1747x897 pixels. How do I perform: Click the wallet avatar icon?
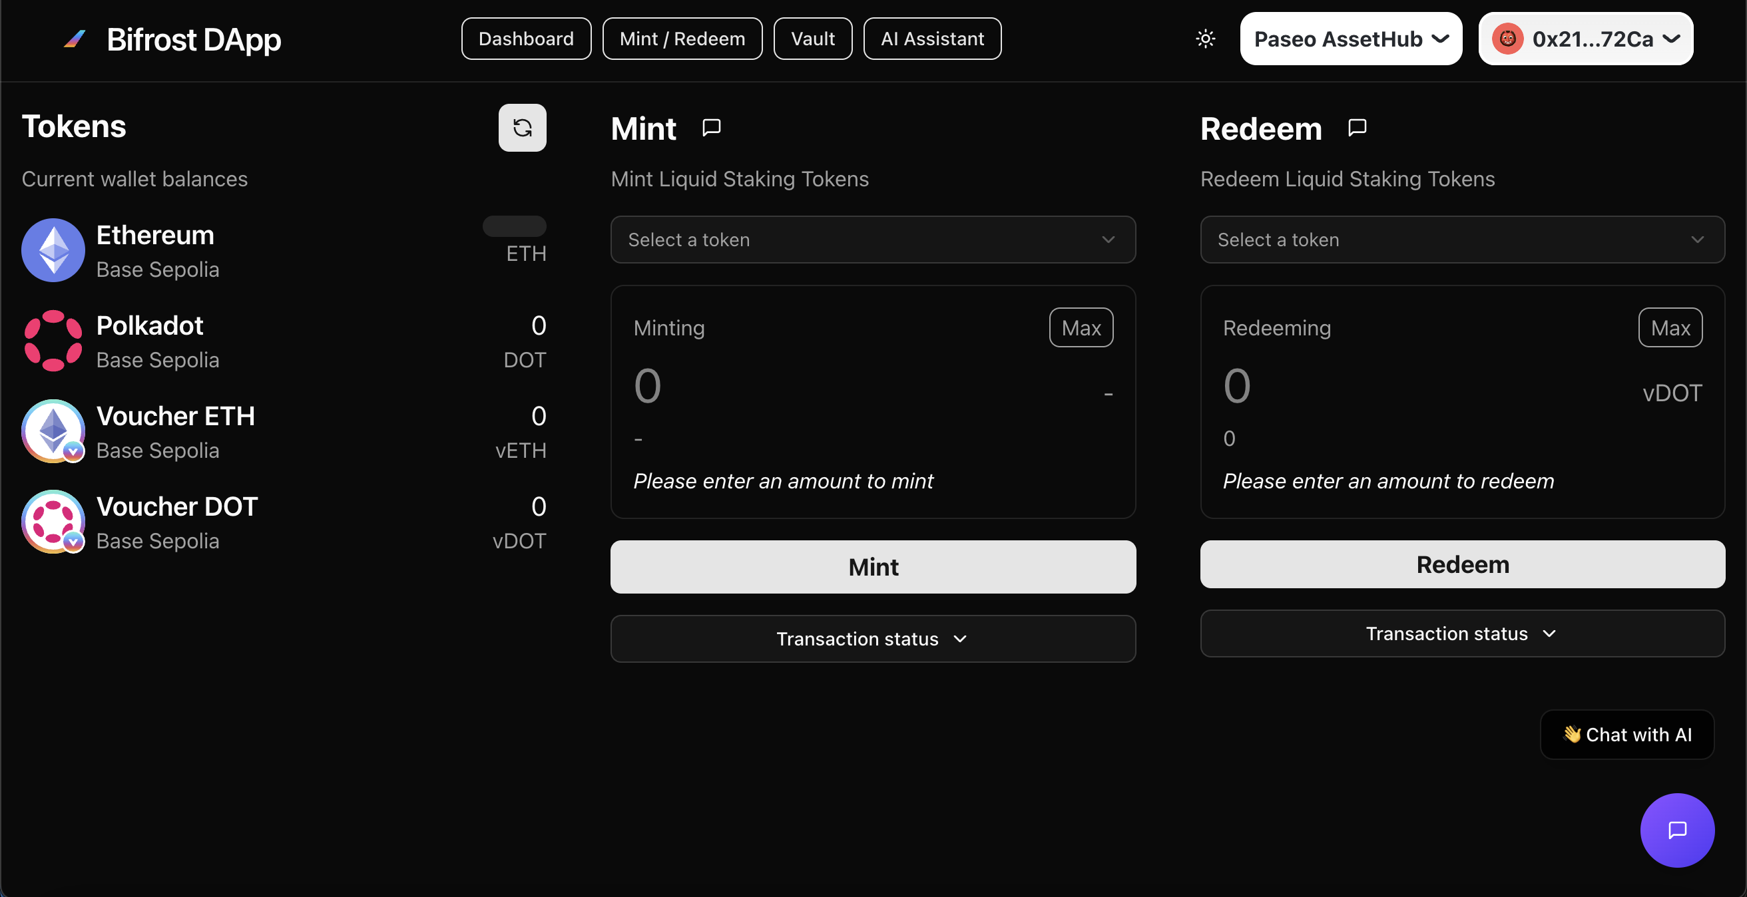coord(1507,39)
